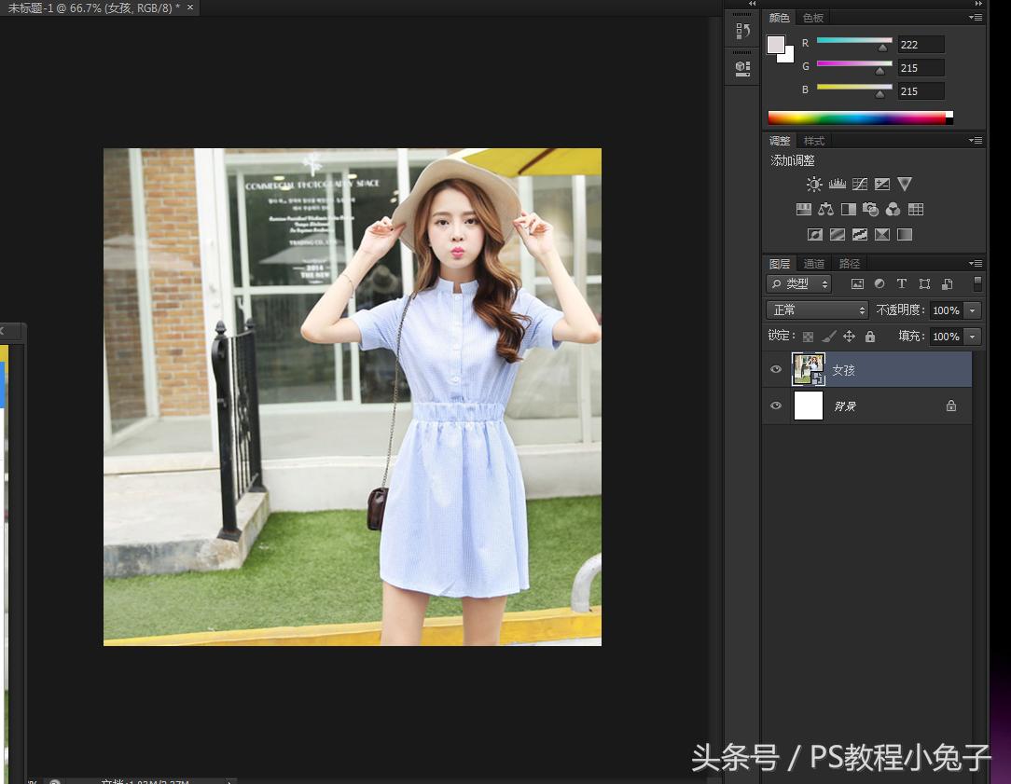
Task: Click the B color slider
Action: [854, 87]
